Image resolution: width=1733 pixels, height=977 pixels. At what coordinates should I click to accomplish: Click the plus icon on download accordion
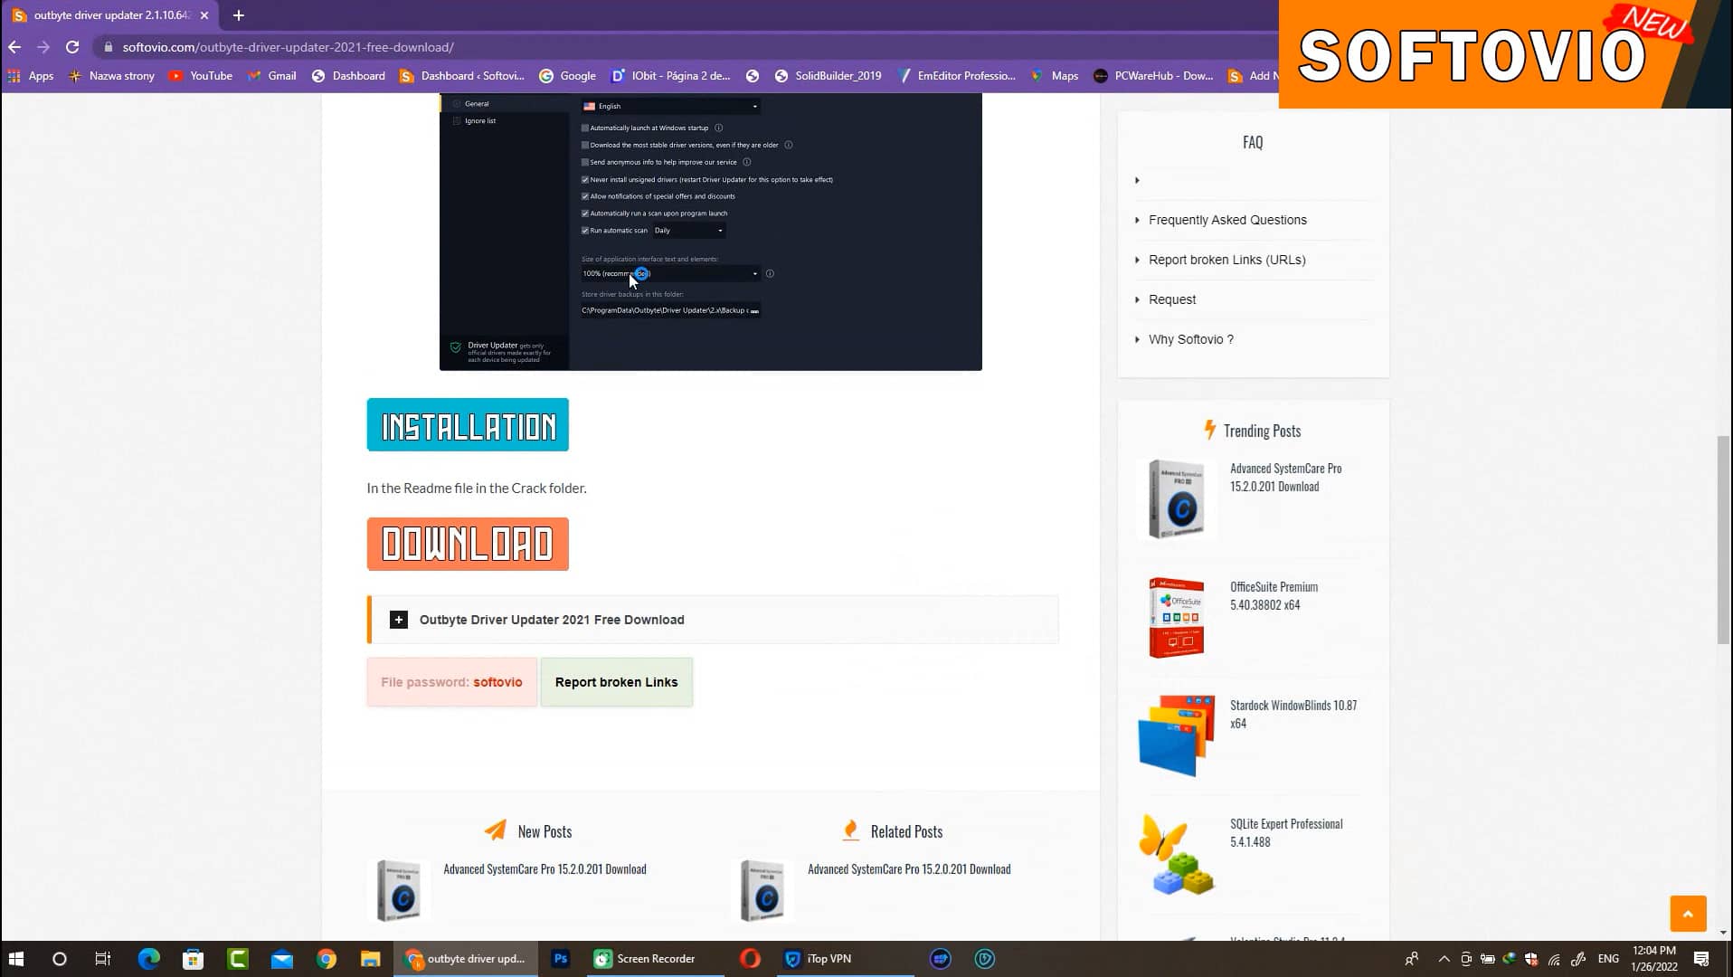pyautogui.click(x=398, y=620)
